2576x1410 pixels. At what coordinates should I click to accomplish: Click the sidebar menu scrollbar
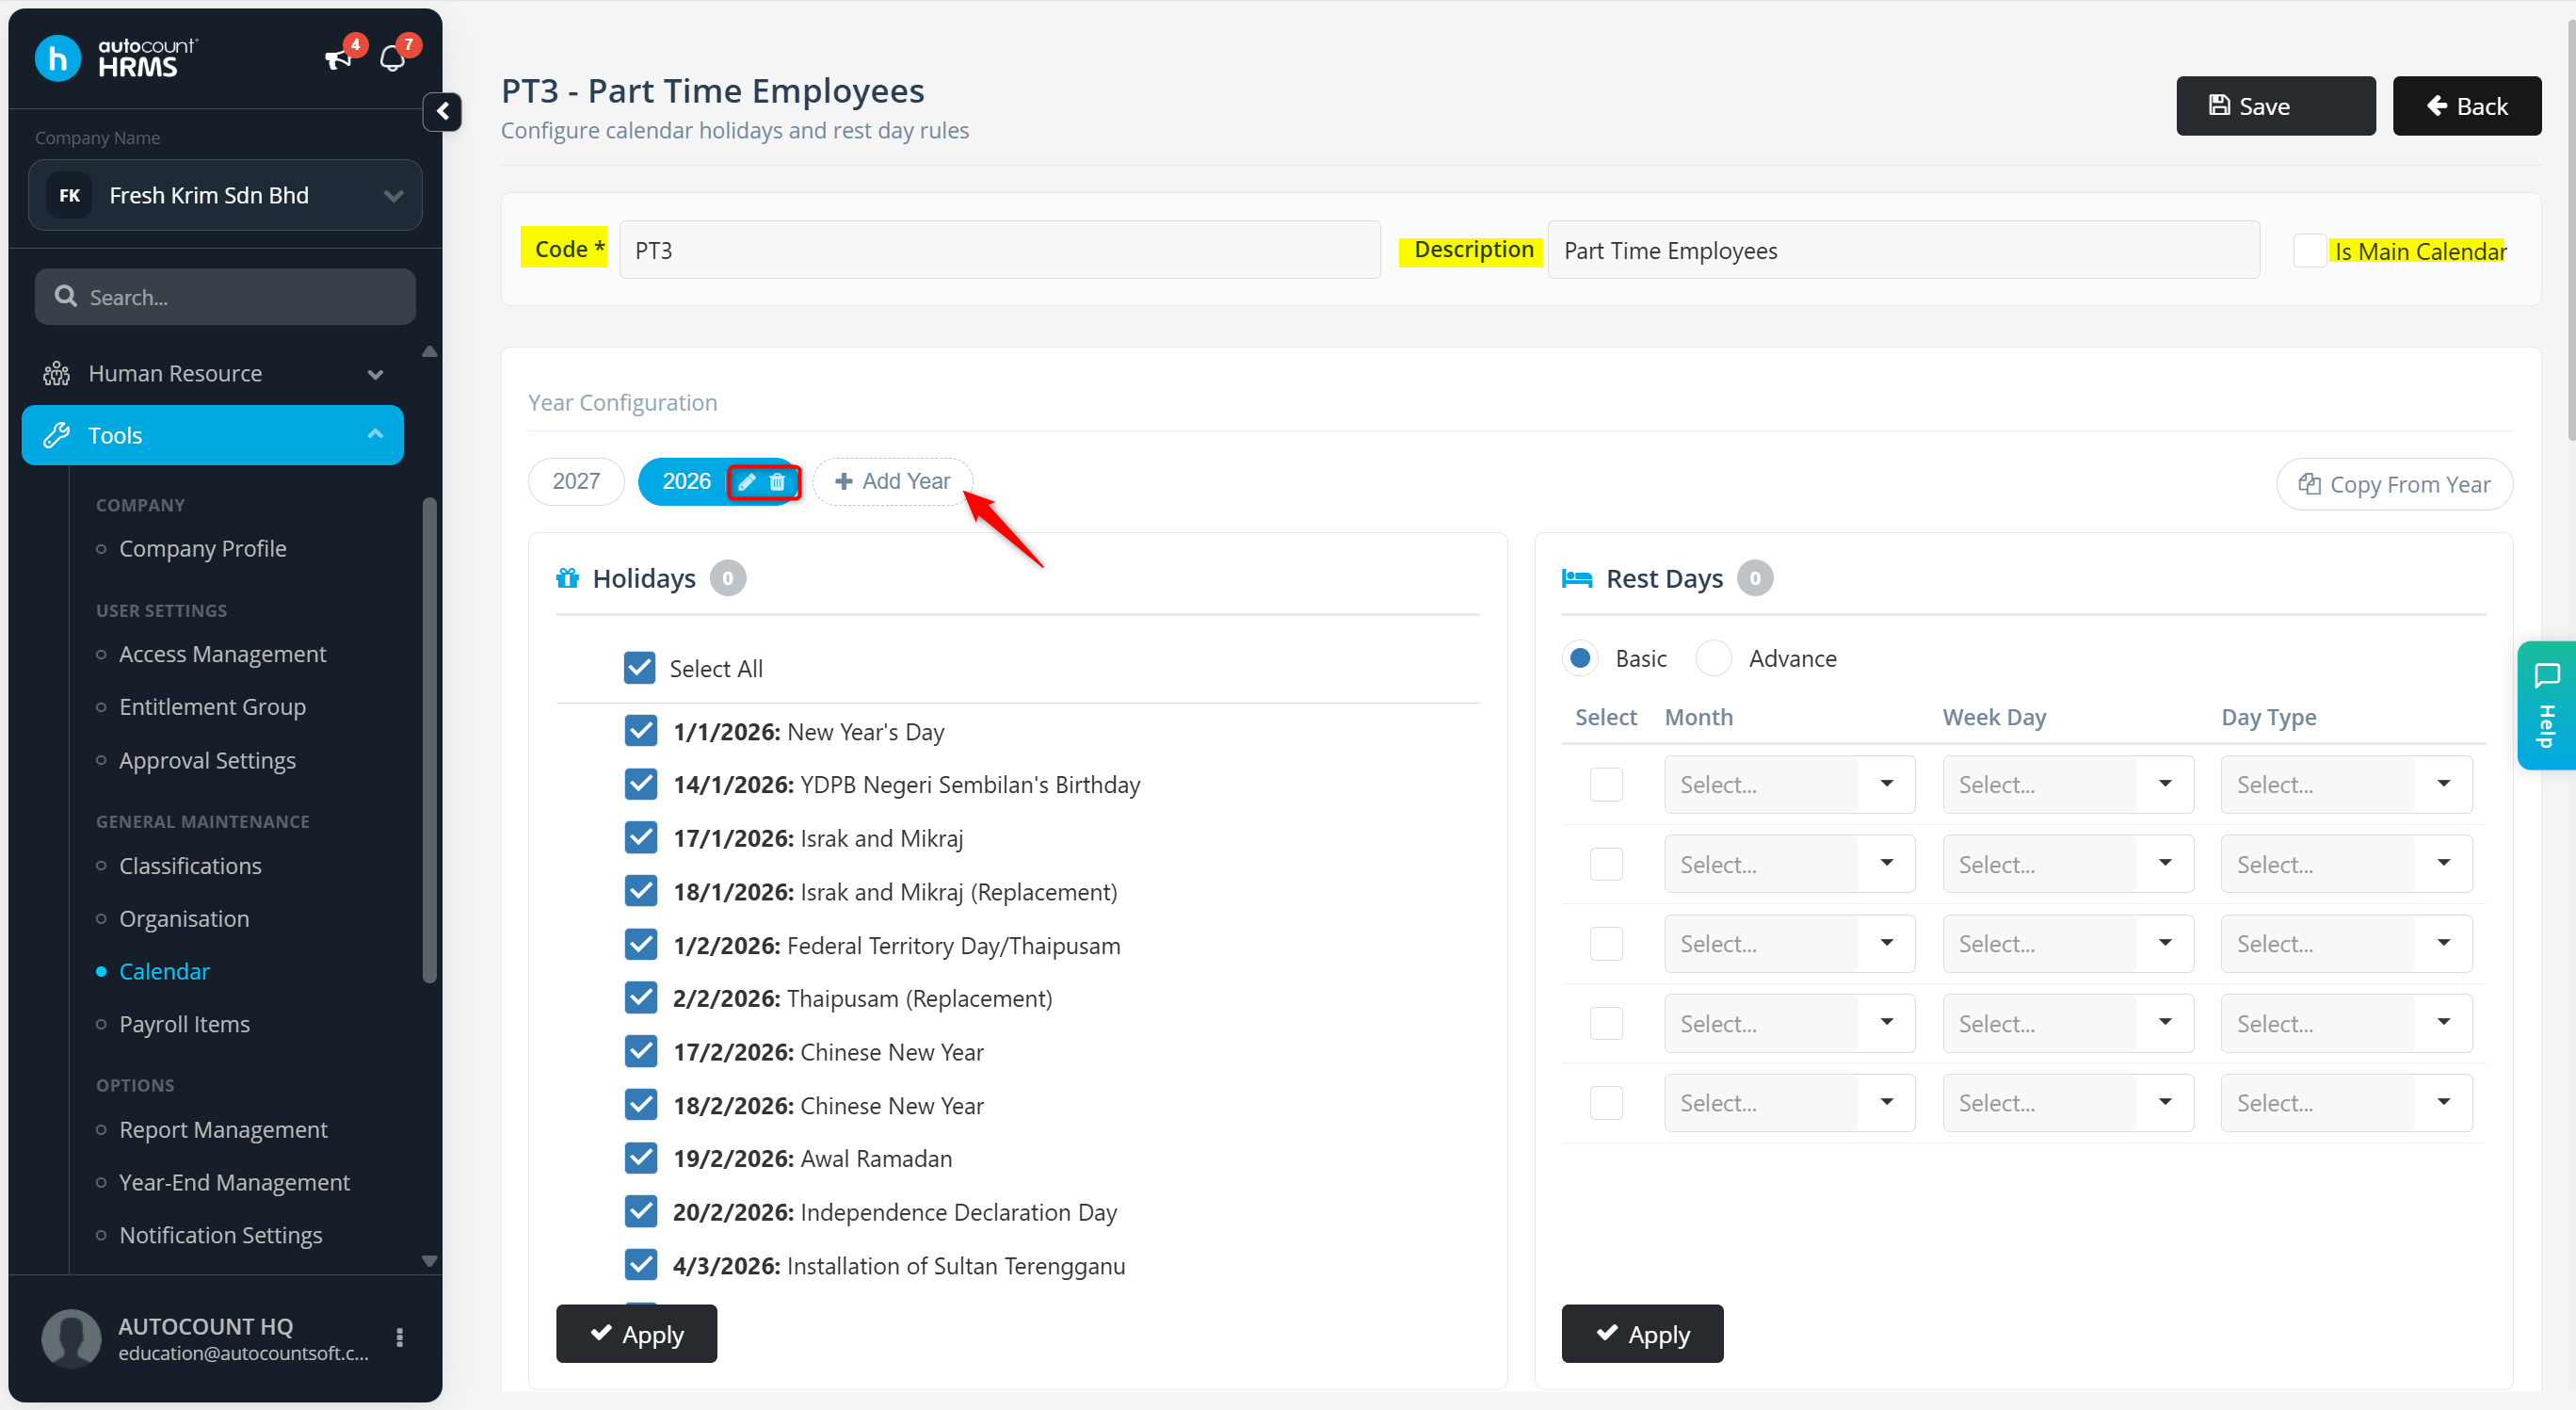(430, 740)
